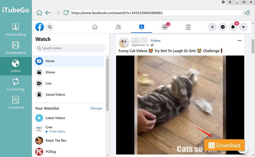Viewport: 255px width, 157px height.
Task: Open Facebook Messenger icon
Action: pos(223,27)
